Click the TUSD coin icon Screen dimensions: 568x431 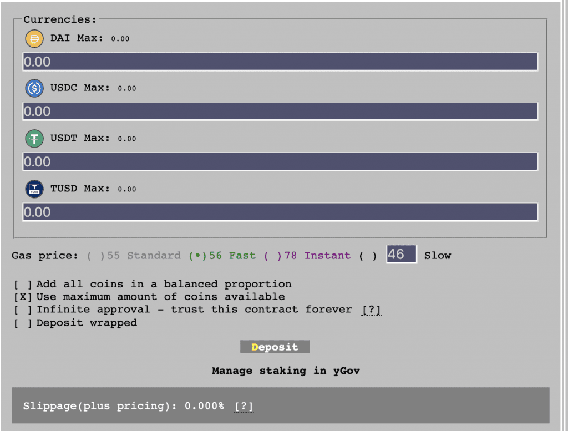(x=34, y=189)
